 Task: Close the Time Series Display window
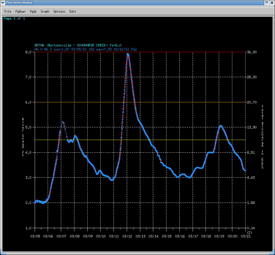click(272, 3)
